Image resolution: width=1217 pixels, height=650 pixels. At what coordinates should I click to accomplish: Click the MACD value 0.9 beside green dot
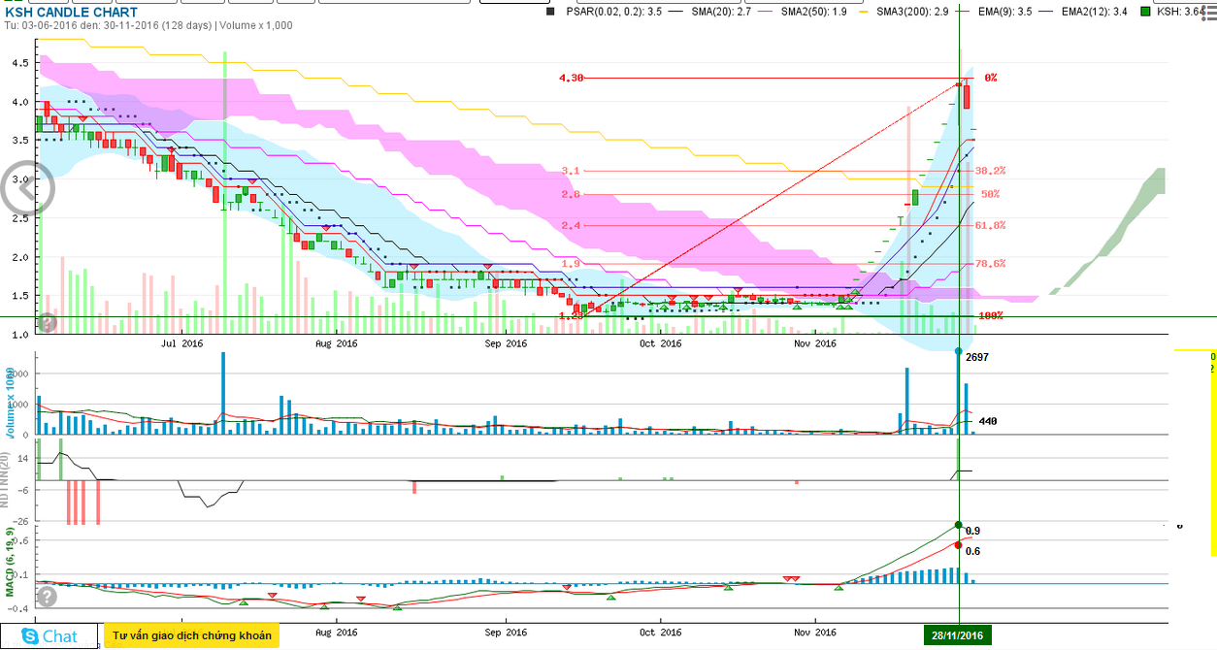(x=972, y=531)
